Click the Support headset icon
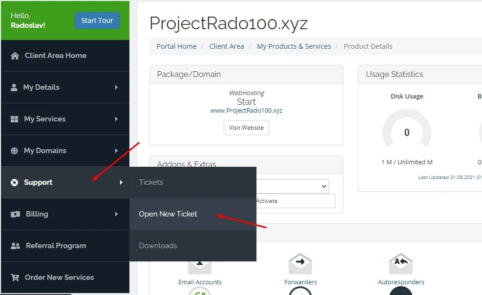Viewport: 482px width, 295px height. tap(13, 182)
